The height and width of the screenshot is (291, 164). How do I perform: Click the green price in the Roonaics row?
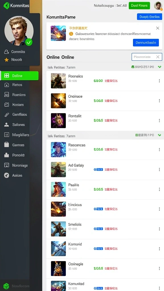(98, 81)
